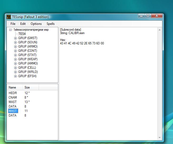Sort subrecords by Name column header
The image size is (173, 144).
(x=15, y=87)
